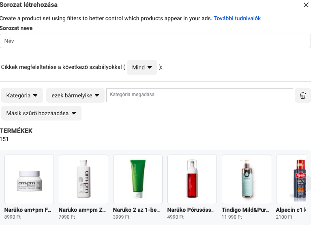Open the ezek bármelyike condition dropdown
This screenshot has width=315, height=228.
(75, 95)
